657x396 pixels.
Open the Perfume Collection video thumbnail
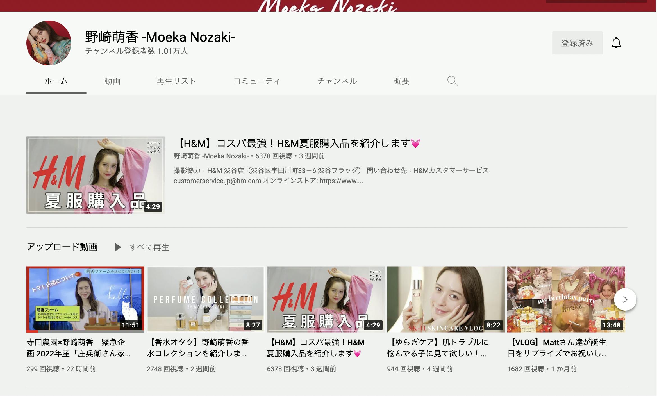205,299
